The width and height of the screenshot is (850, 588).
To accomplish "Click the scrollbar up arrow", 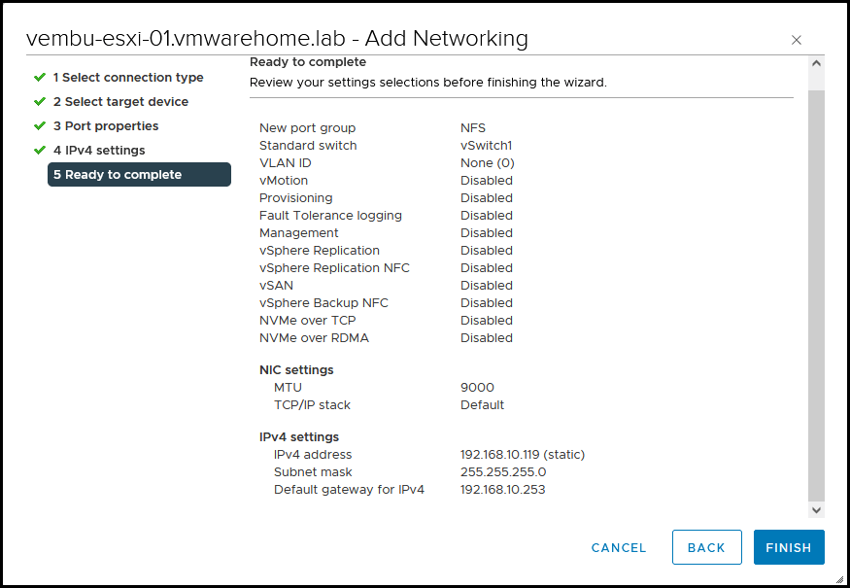I will [816, 63].
